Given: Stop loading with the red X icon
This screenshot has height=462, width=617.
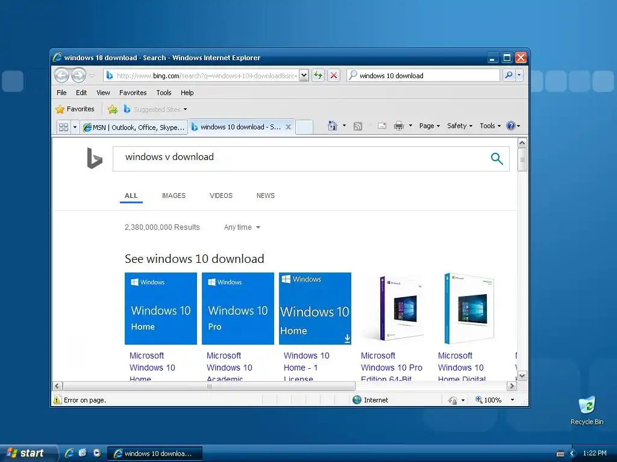Looking at the screenshot, I should (x=334, y=75).
